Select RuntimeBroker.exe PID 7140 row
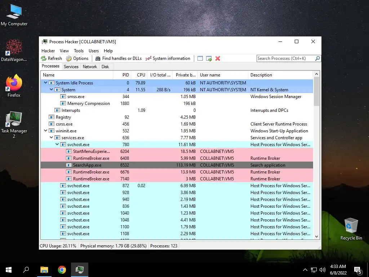The height and width of the screenshot is (277, 369). [177, 179]
